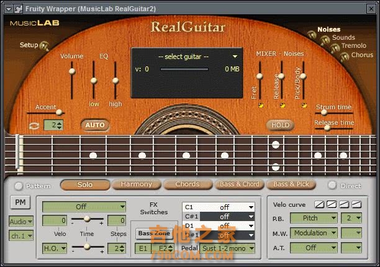Toggle the AUTO button
Viewport: 380px width, 267px height.
(x=95, y=125)
